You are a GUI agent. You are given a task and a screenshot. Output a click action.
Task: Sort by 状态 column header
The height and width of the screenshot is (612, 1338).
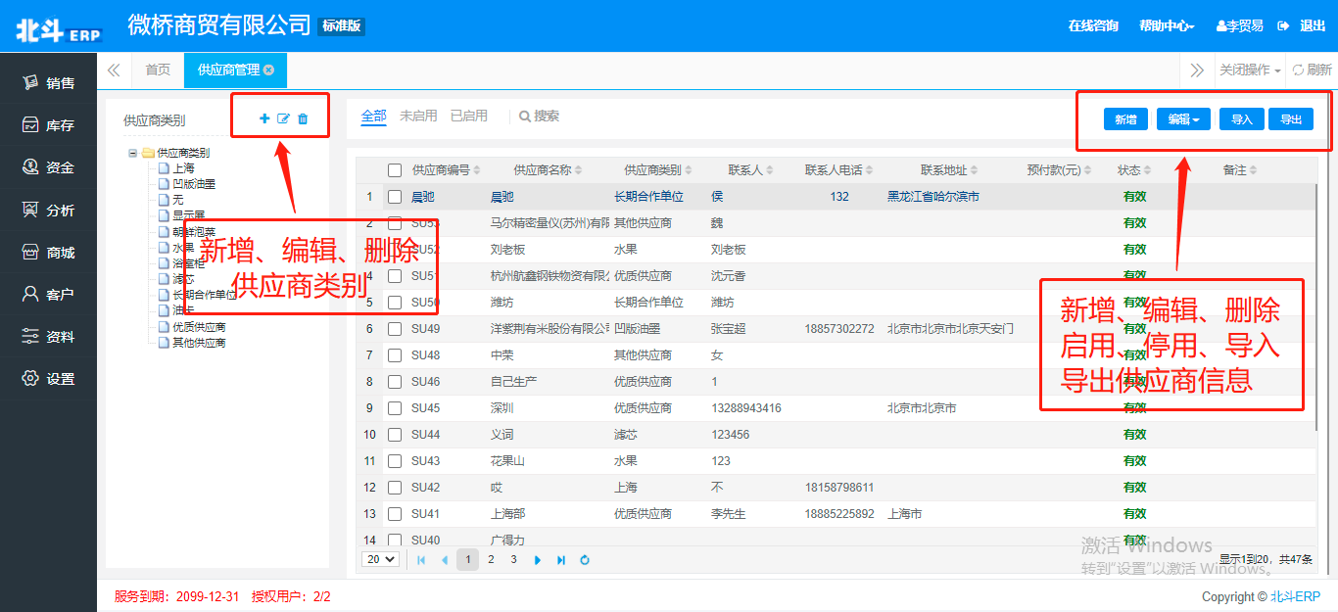point(1134,170)
